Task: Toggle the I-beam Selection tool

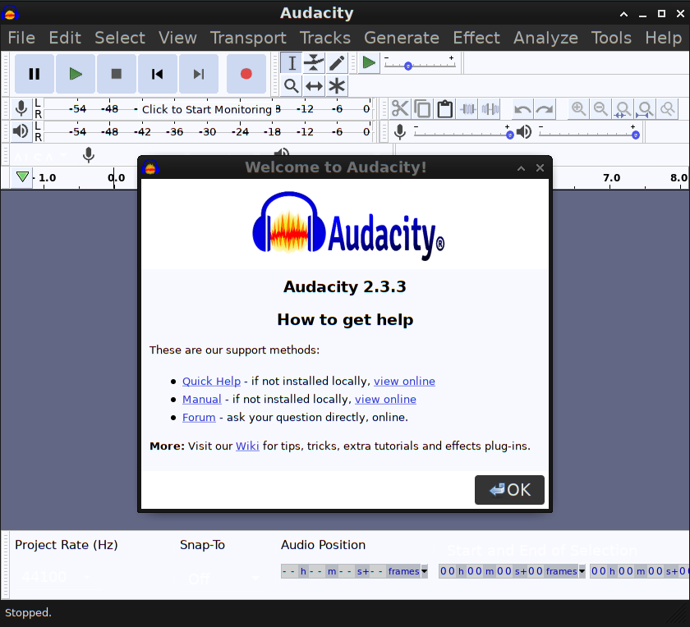Action: pos(291,63)
